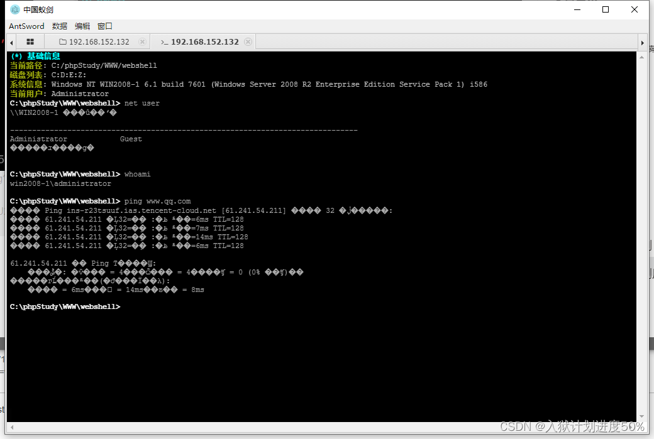Click the 当前用户 Administrator line
The height and width of the screenshot is (439, 654).
59,94
